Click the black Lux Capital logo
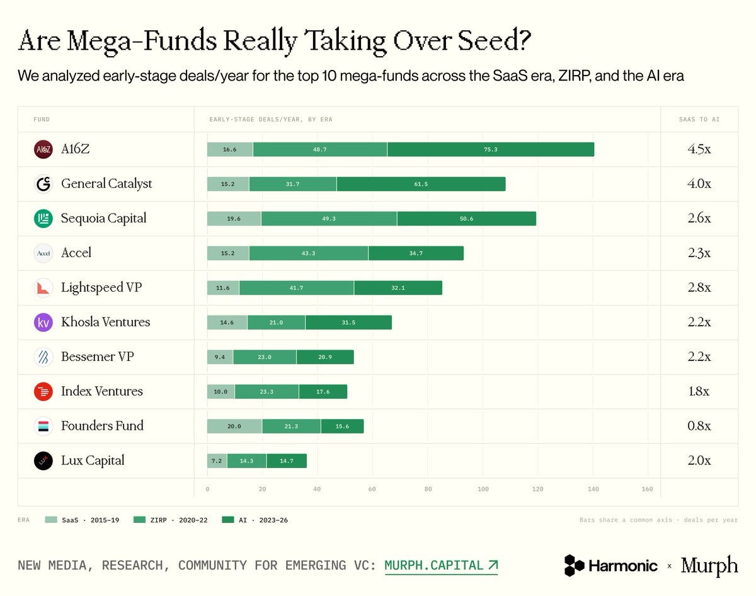Viewport: 756px width, 596px height. (x=43, y=461)
